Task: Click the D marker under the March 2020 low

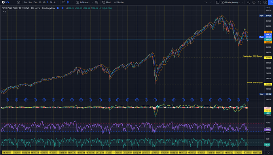Action: (x=155, y=100)
